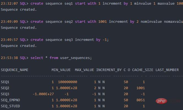The height and width of the screenshot is (110, 183).
Task: Click the 23:53:38 timestamp
Action: (x=9, y=58)
